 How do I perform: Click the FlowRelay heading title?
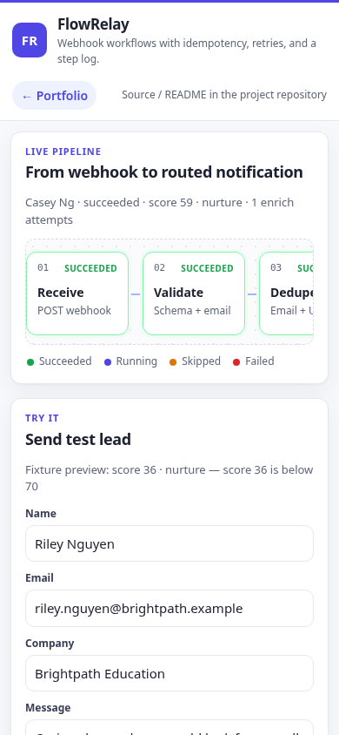pyautogui.click(x=93, y=24)
